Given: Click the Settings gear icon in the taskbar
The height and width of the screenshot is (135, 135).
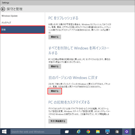Looking at the screenshot, I should tap(127, 132).
